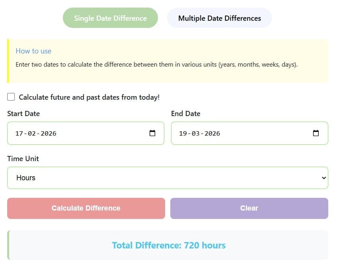Enable calculate future and past dates checkbox
This screenshot has height=266, width=337.
(11, 97)
